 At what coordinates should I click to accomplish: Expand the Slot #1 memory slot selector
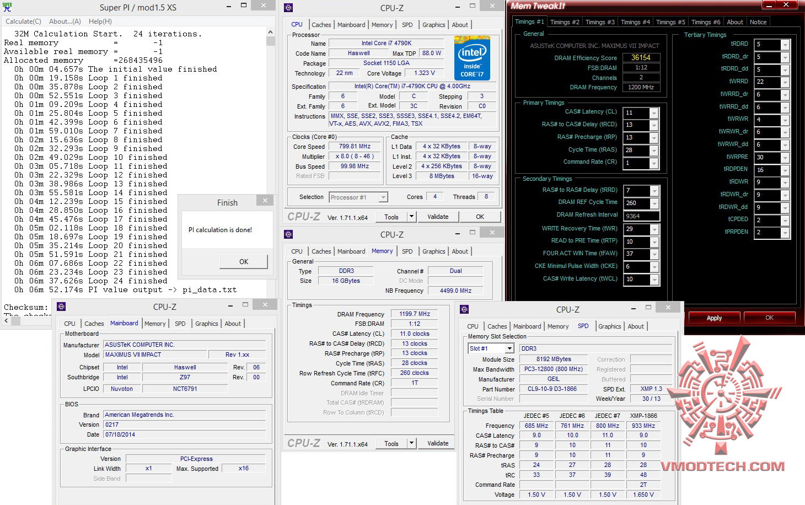pyautogui.click(x=509, y=348)
